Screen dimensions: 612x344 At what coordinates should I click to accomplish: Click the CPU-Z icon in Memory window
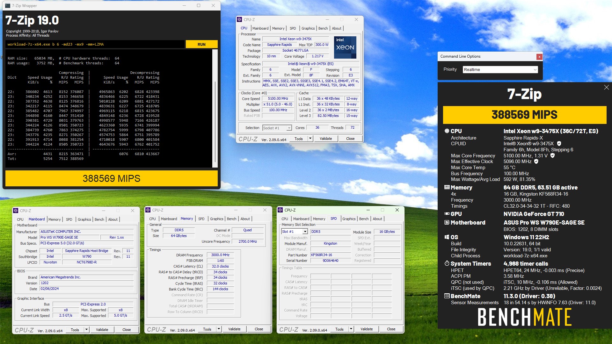pyautogui.click(x=148, y=210)
